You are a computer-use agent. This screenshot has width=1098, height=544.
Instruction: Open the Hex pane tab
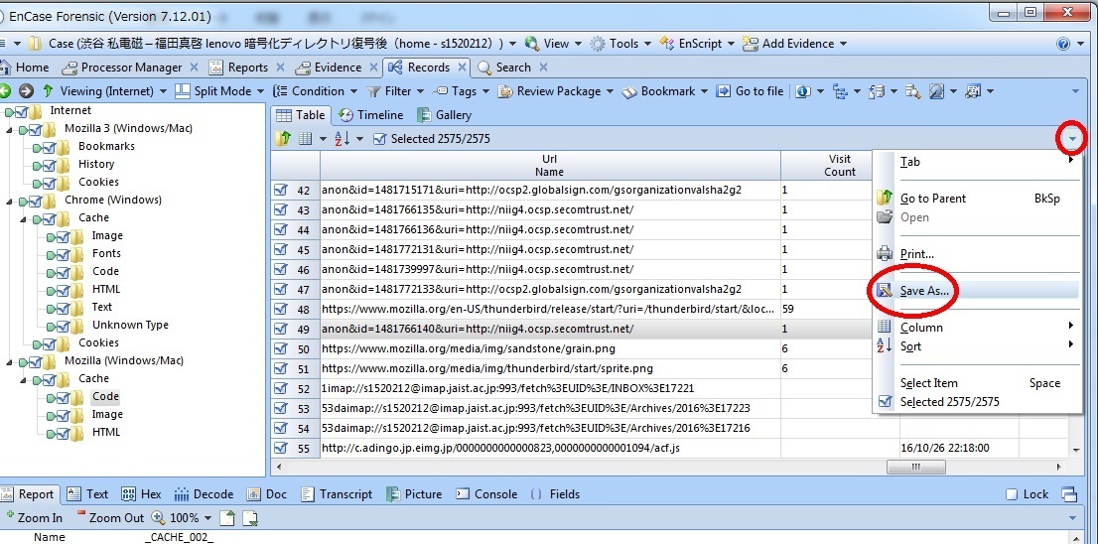(141, 494)
